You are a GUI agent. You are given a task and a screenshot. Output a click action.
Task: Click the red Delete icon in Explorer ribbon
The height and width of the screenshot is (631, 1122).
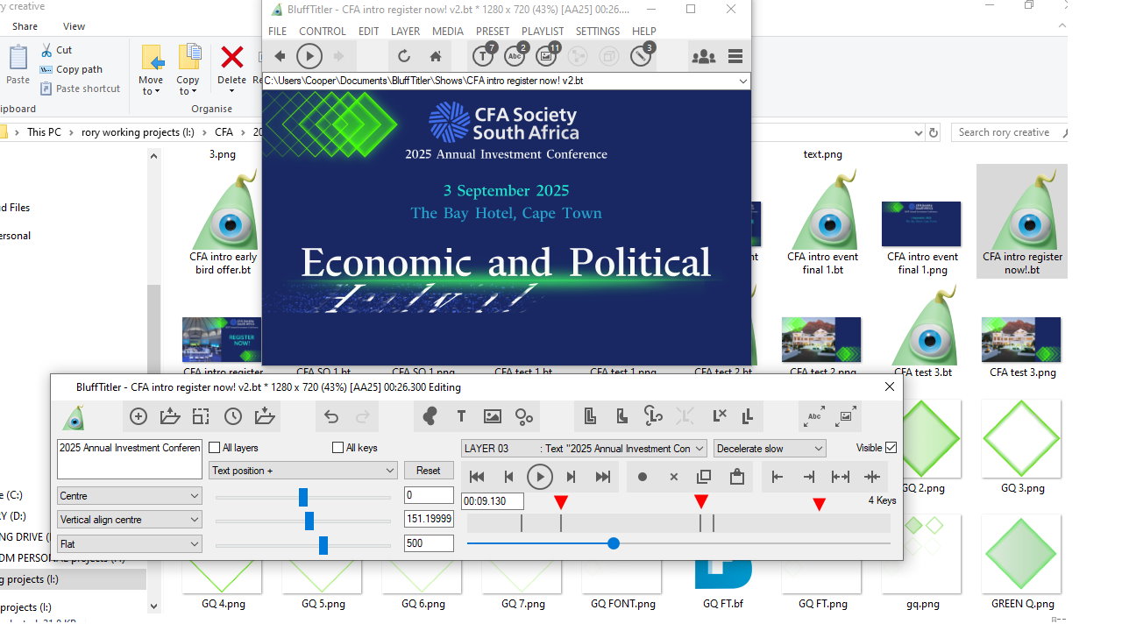(x=231, y=59)
